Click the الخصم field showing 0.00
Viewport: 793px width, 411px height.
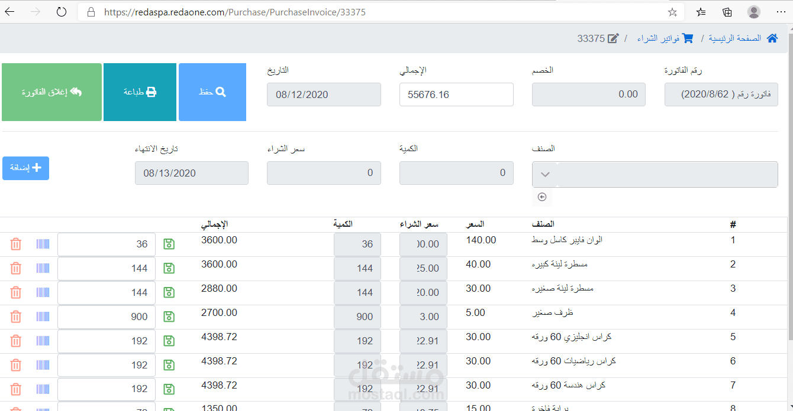589,94
